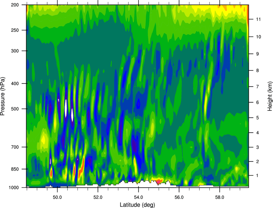
Task: Click the 'Pressure (hPa)' axis title
Action: [x=3, y=96]
